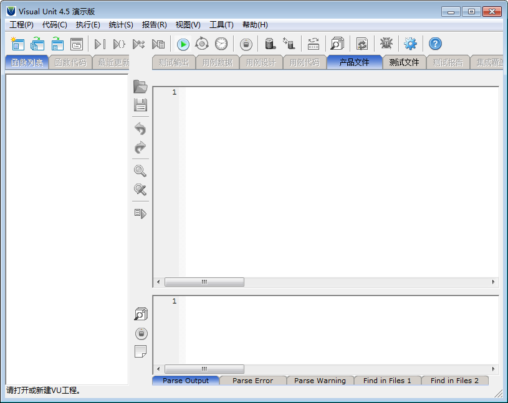
Task: Click the magnifier search icon beside editor
Action: point(140,170)
